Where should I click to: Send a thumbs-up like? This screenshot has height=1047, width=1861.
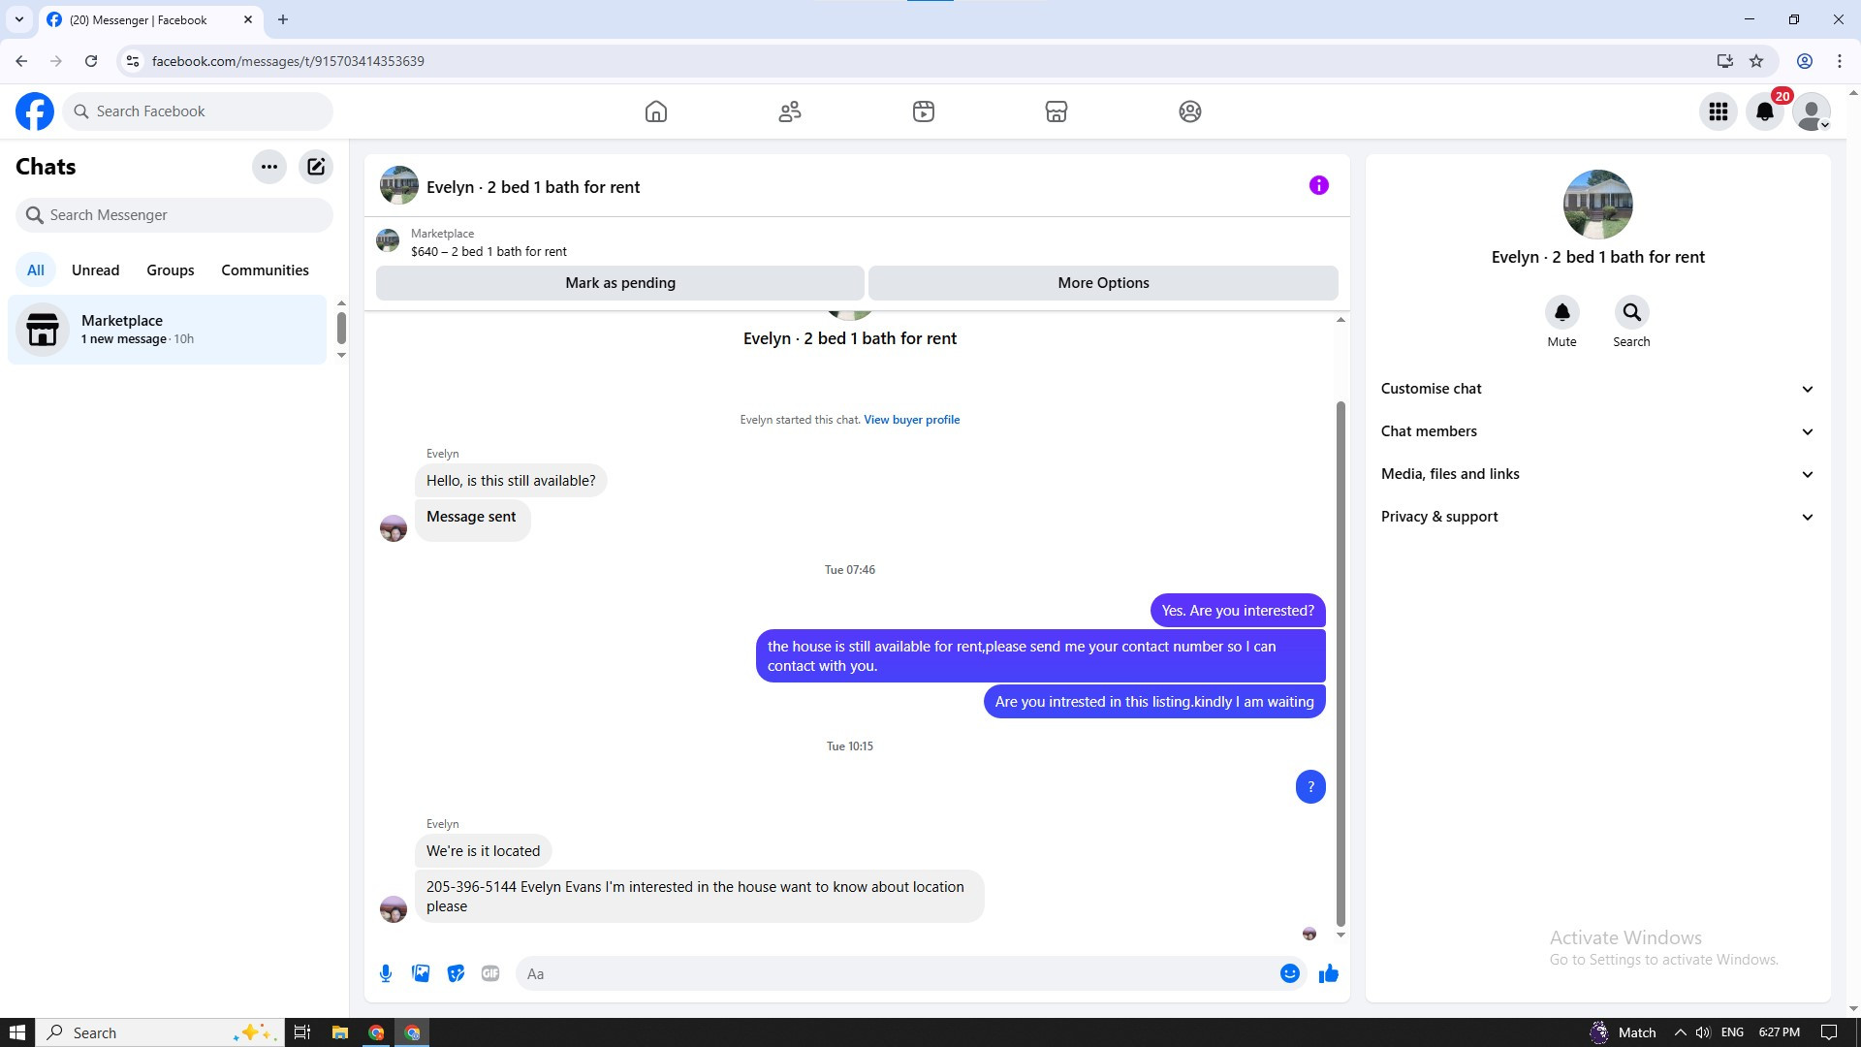pyautogui.click(x=1328, y=973)
